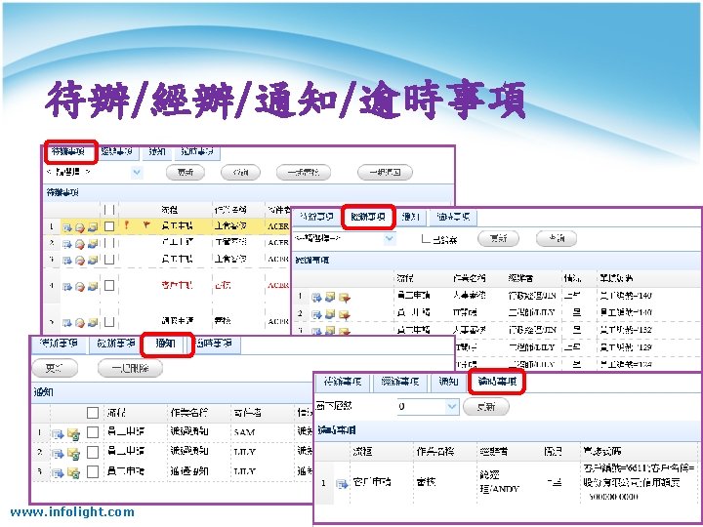The image size is (703, 527).
Task: Click envelope icon on row 2 of 通知 panel
Action: (73, 454)
